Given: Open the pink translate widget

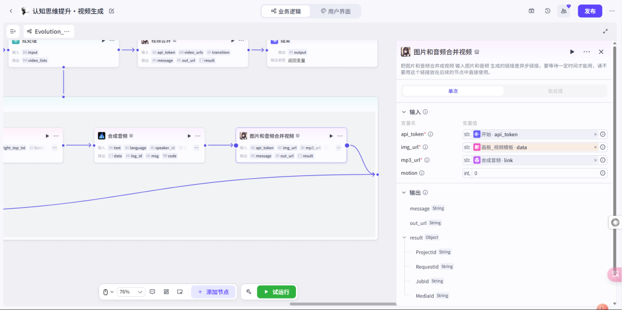Looking at the screenshot, I should (x=615, y=274).
